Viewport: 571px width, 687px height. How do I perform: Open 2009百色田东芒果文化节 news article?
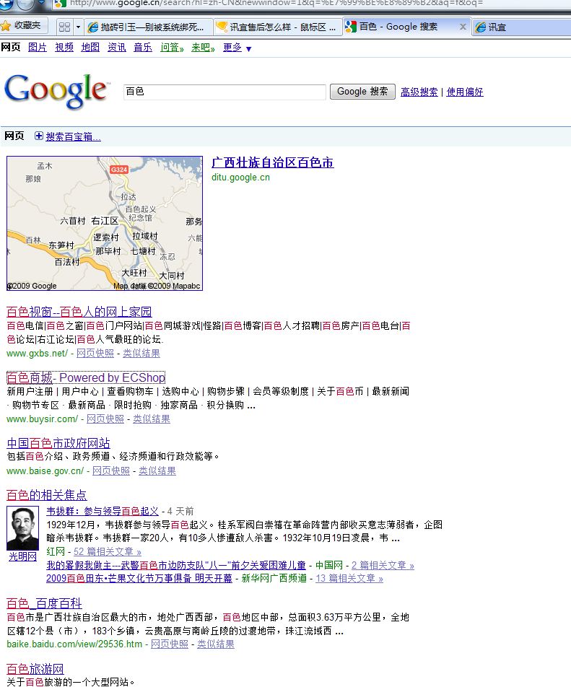(139, 578)
